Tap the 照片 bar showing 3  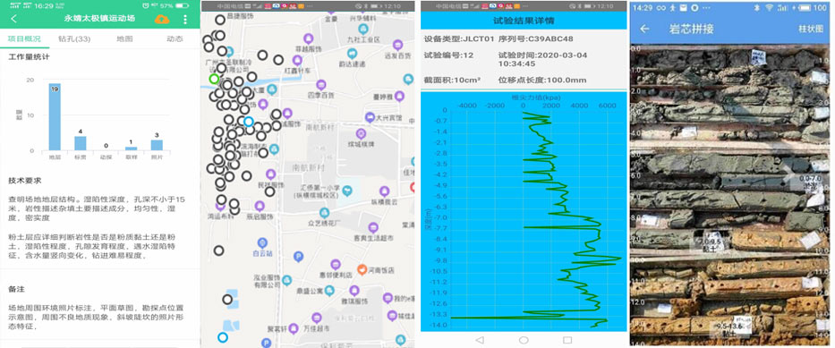(157, 145)
